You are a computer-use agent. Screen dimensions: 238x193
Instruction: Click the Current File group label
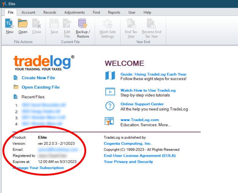70,42
